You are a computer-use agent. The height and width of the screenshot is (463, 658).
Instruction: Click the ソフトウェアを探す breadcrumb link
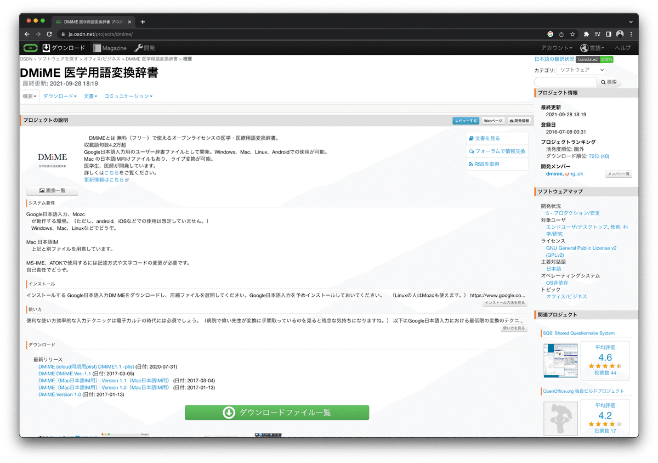[59, 58]
